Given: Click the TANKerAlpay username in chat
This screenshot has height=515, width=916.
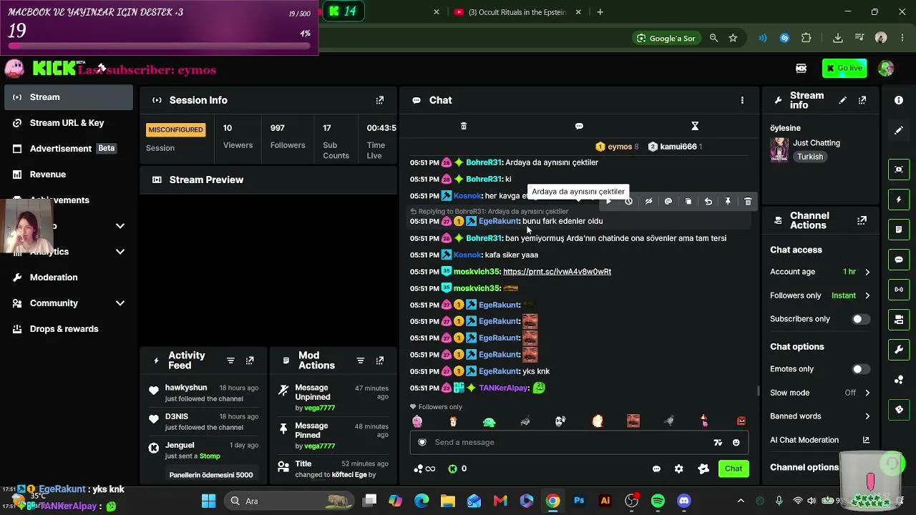Looking at the screenshot, I should (x=503, y=388).
